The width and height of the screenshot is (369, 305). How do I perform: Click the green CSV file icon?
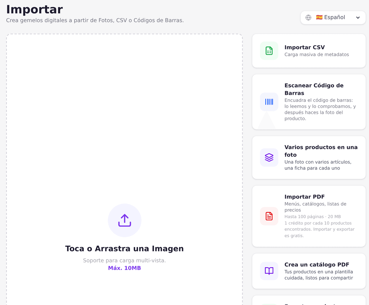pos(269,51)
